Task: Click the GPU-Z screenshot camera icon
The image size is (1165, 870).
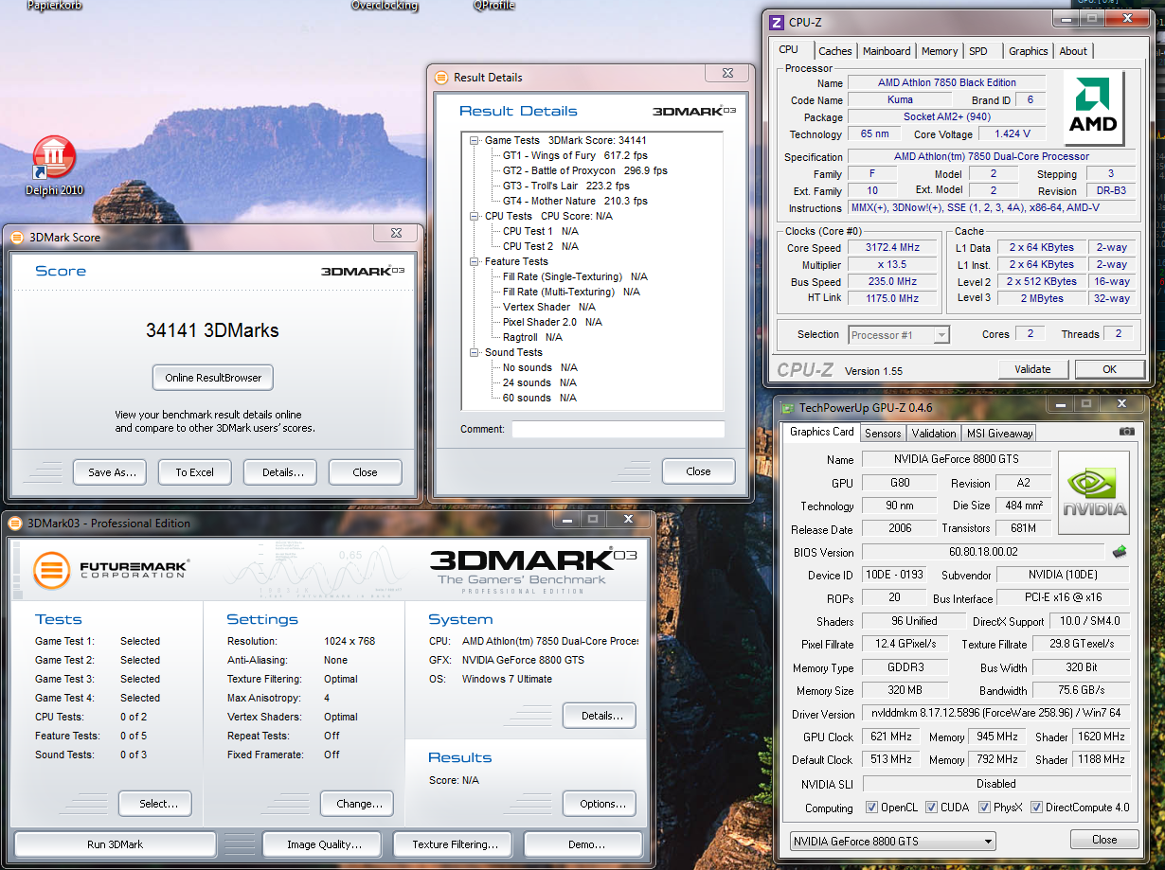Action: 1126,432
